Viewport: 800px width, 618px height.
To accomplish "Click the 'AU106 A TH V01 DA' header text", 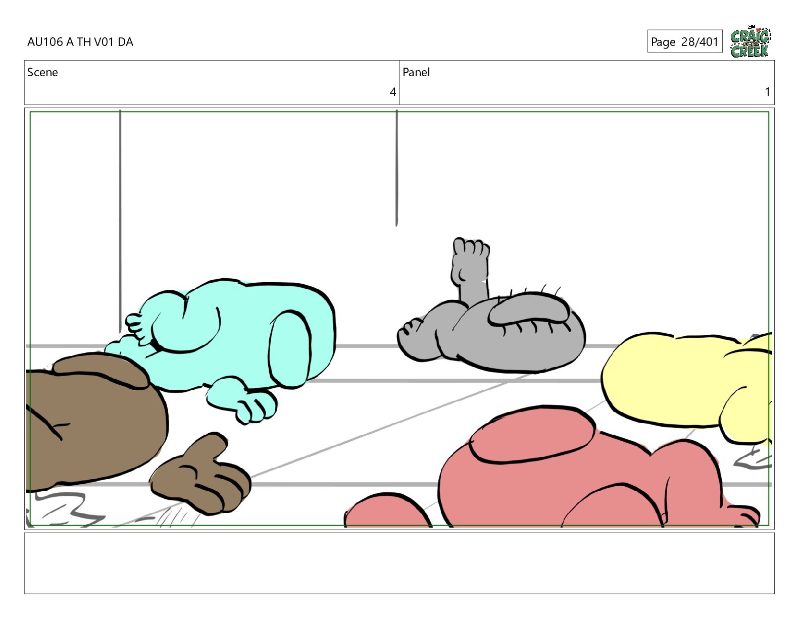I will click(x=80, y=42).
